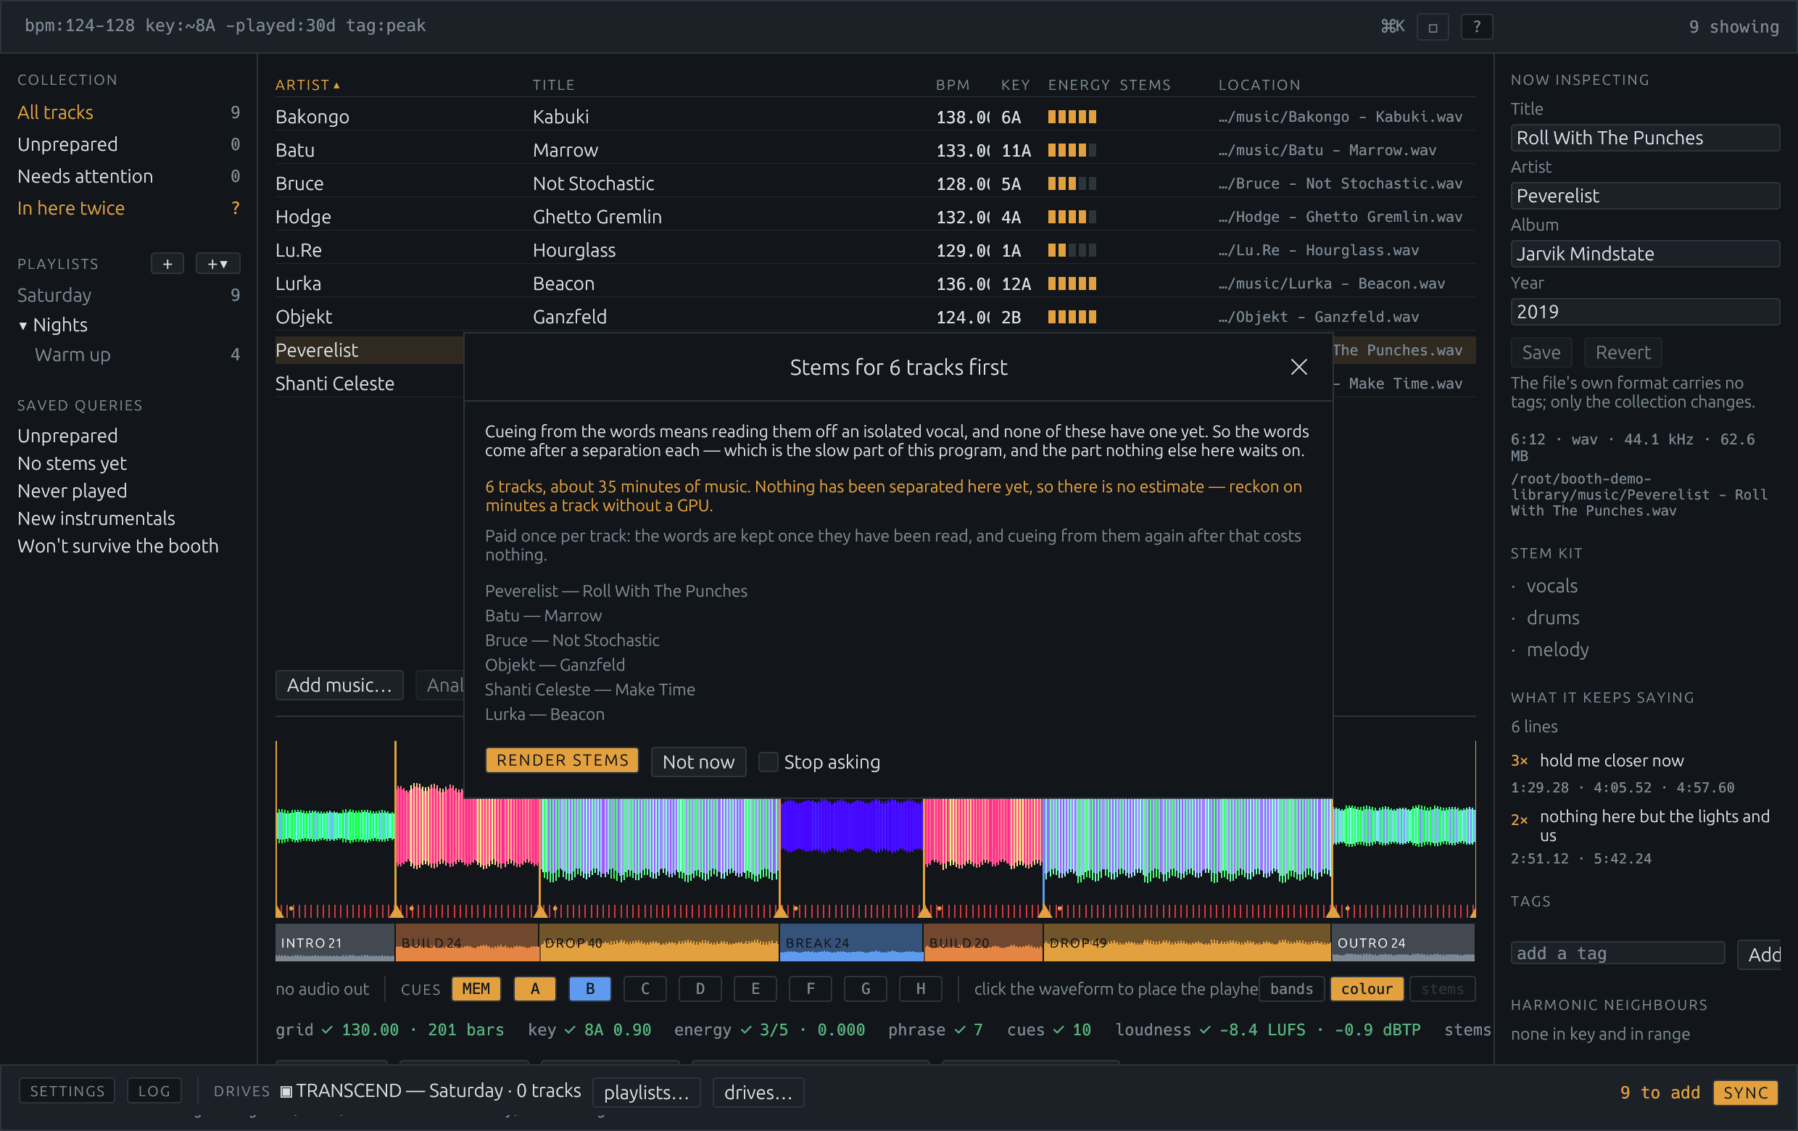Image resolution: width=1798 pixels, height=1131 pixels.
Task: Toggle the MEM cue mode
Action: pyautogui.click(x=476, y=988)
